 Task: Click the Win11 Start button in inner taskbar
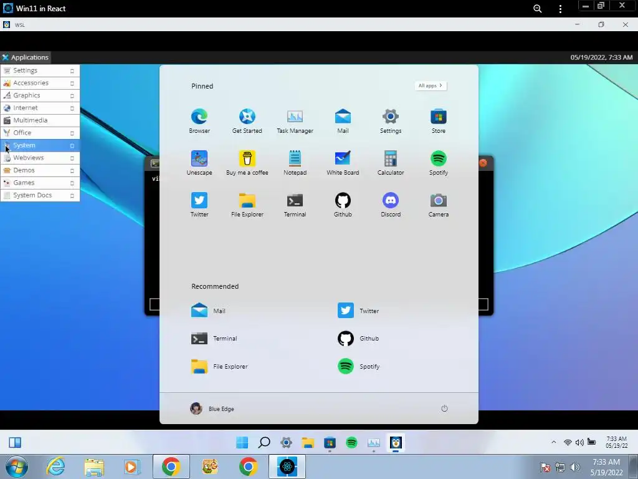(x=242, y=442)
